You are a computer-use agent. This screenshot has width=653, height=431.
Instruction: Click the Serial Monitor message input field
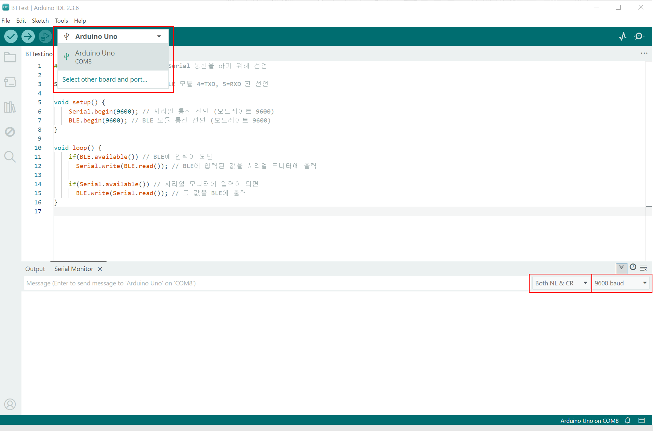(x=275, y=284)
